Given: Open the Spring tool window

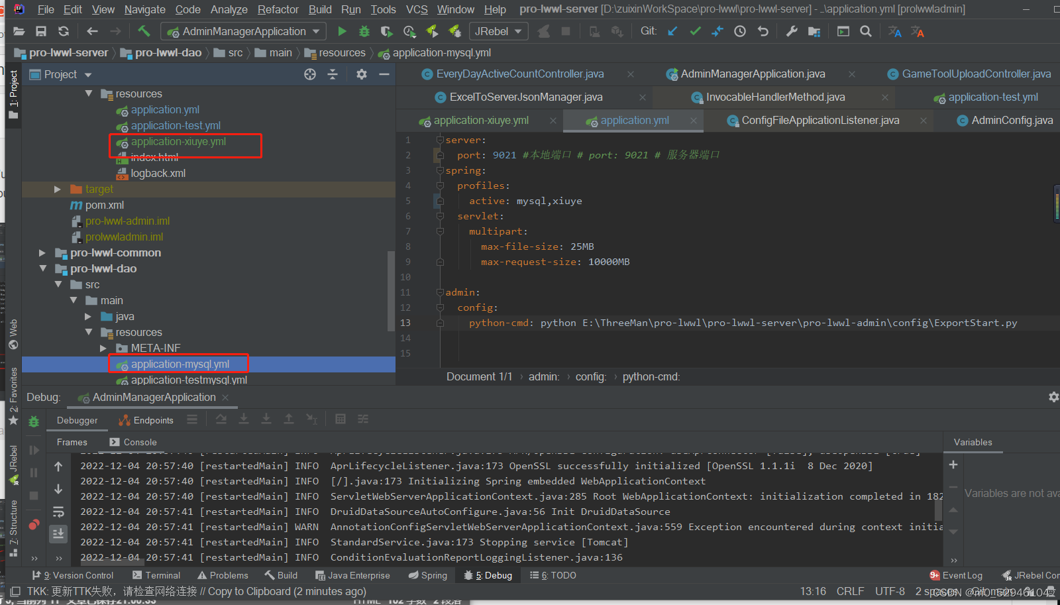Looking at the screenshot, I should (x=428, y=575).
